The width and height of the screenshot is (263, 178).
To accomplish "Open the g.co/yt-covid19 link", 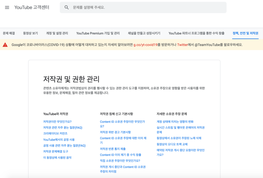I will [145, 45].
